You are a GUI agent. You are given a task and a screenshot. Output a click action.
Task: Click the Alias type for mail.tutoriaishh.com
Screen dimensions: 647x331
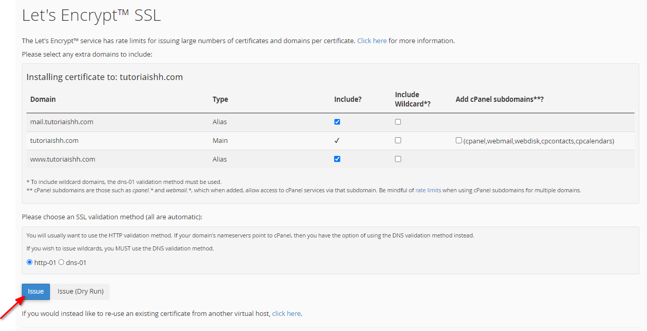pos(220,122)
